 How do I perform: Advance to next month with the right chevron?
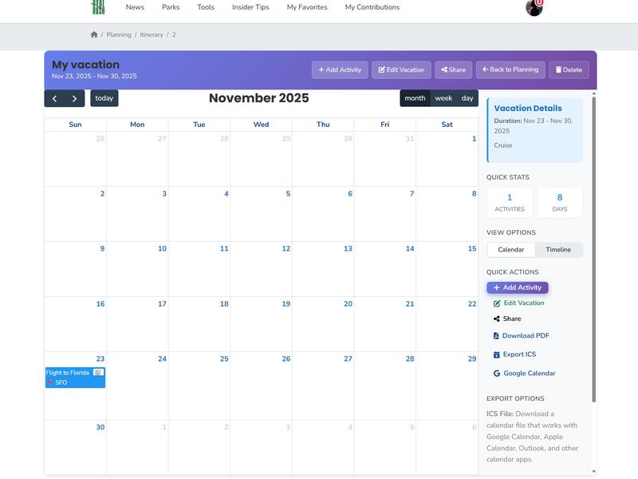tap(73, 98)
